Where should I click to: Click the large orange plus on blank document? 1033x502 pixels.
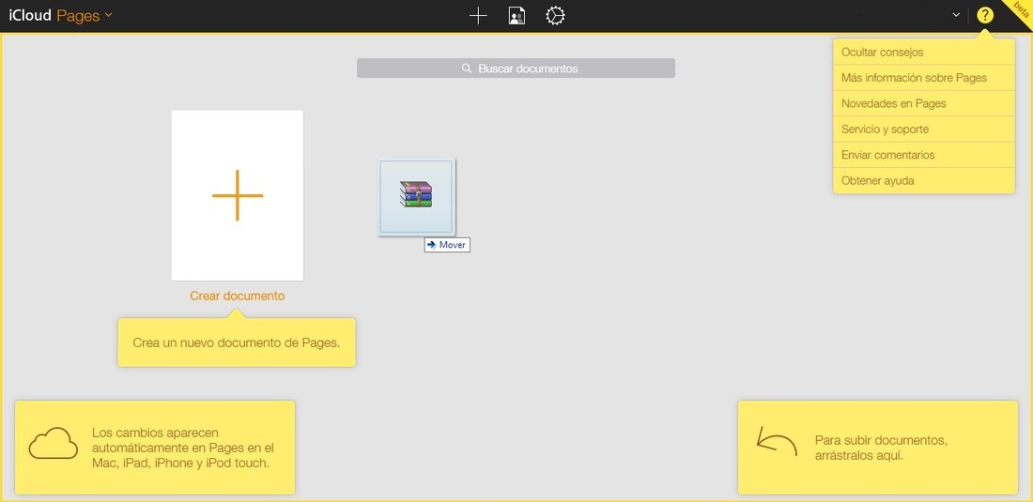tap(238, 195)
